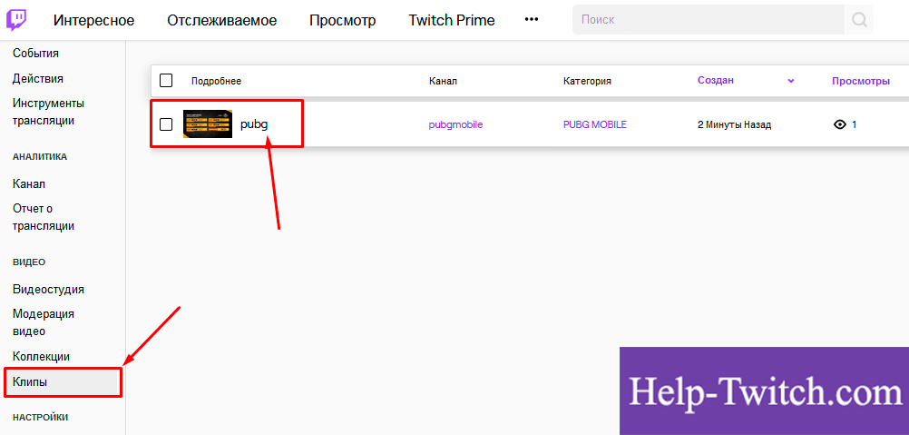Click the pubg clip thumbnail

(x=208, y=124)
